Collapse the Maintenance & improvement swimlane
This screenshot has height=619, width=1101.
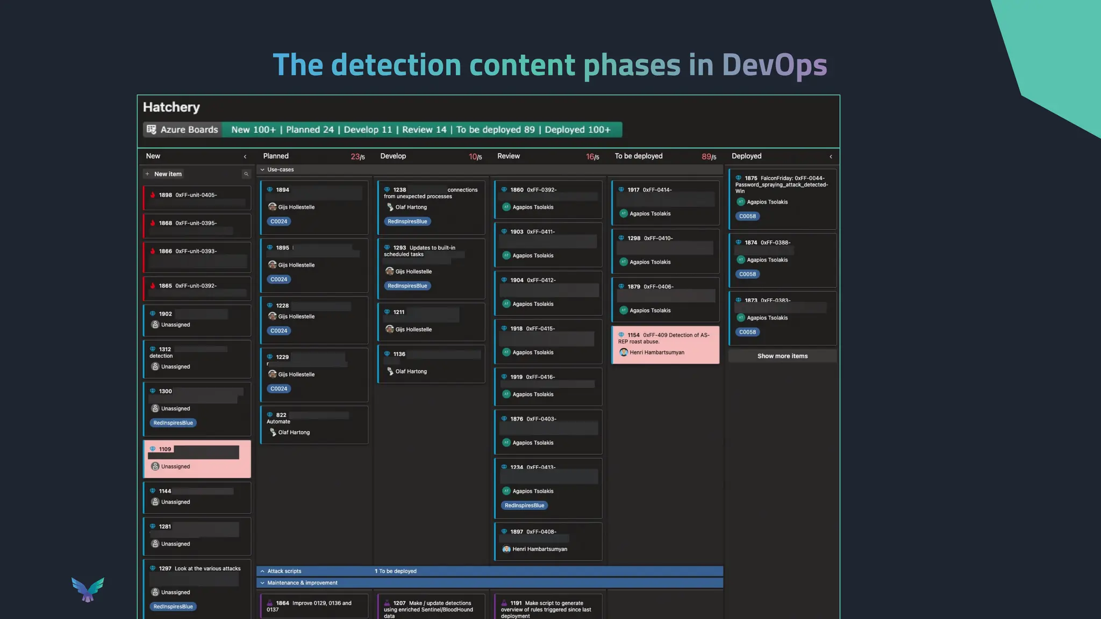click(262, 583)
